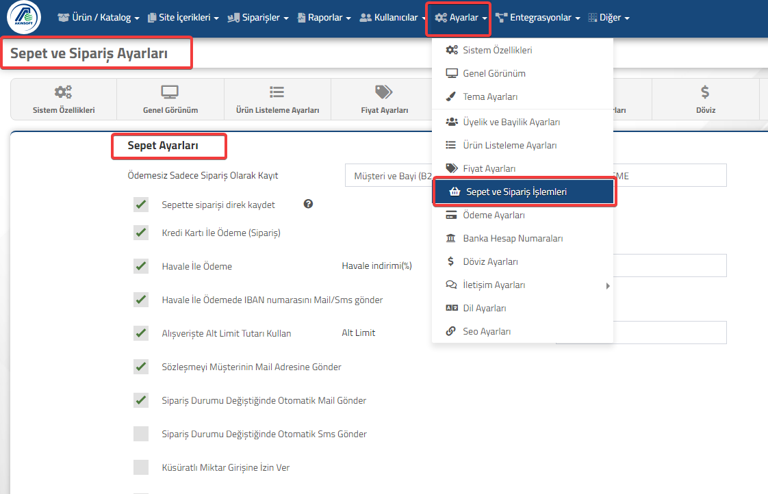Click the Döviz Ayarları dollar icon in dropdown
The height and width of the screenshot is (494, 768).
450,261
